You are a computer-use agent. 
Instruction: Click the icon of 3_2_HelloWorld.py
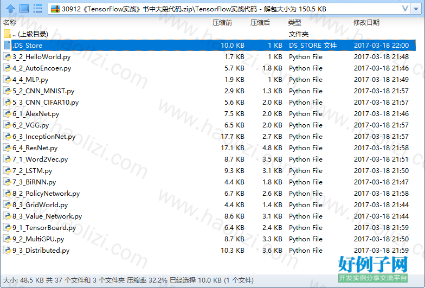(x=7, y=56)
